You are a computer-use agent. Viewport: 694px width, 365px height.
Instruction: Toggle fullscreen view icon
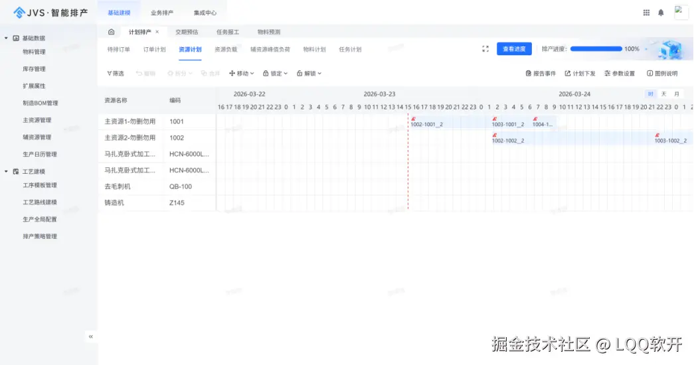coord(485,49)
